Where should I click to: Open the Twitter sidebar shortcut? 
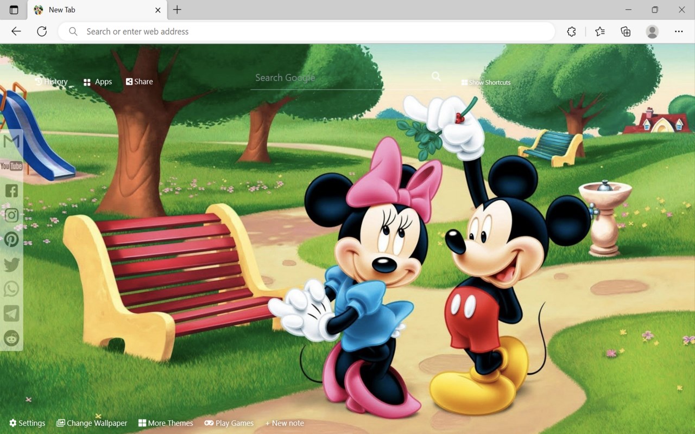click(11, 264)
